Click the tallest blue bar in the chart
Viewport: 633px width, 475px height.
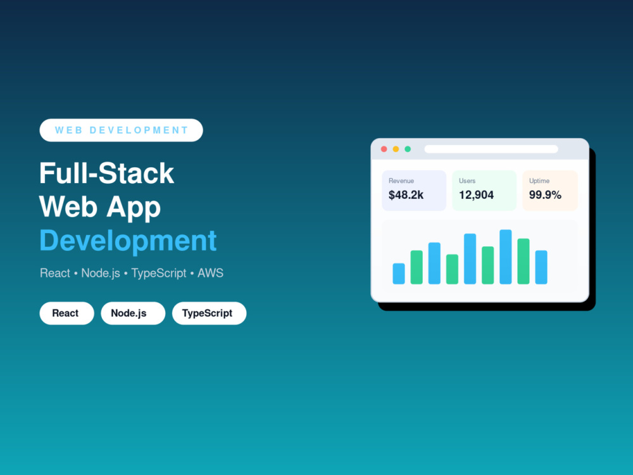coord(505,257)
